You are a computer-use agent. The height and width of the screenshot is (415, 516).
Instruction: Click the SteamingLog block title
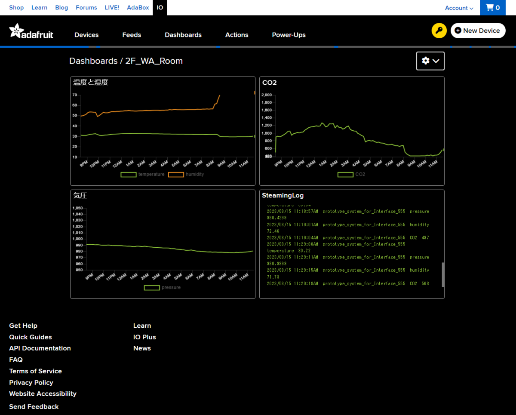[283, 195]
